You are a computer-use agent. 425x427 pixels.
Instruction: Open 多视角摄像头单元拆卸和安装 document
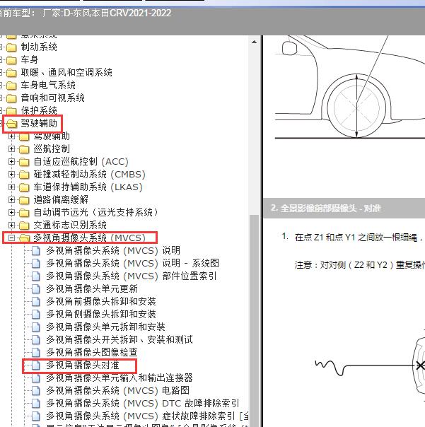[x=105, y=327]
